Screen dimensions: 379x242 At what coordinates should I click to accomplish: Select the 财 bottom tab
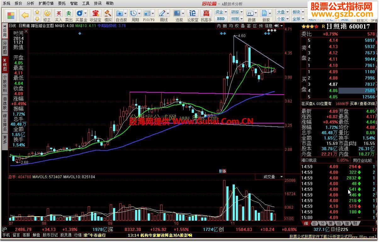click(355, 223)
